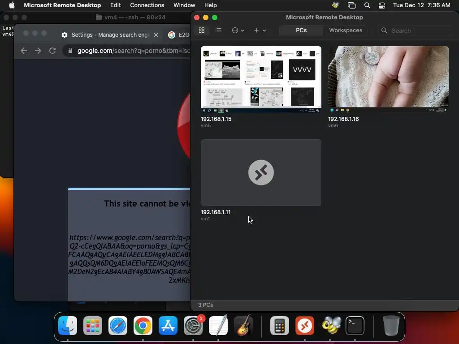Screen dimensions: 459x344
Task: Open the Connections menu
Action: [x=147, y=5]
